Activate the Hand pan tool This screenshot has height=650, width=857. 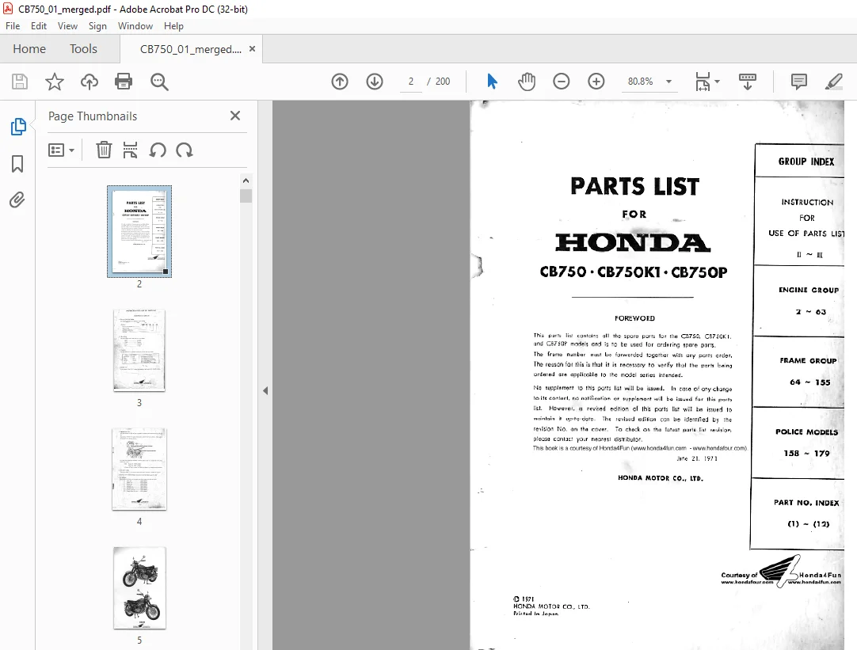(x=527, y=82)
